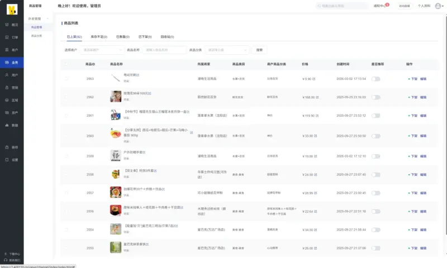Image resolution: width=447 pixels, height=268 pixels.
Task: Enable the recommend switch for product 2561
Action: (x=375, y=116)
